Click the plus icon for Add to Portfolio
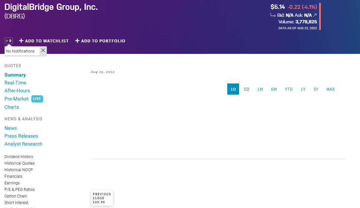Viewport: 360px width, 208px height. click(x=77, y=41)
